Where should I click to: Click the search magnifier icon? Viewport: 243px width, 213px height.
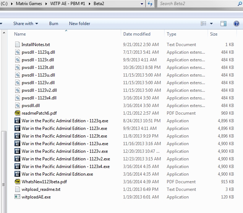240,4
